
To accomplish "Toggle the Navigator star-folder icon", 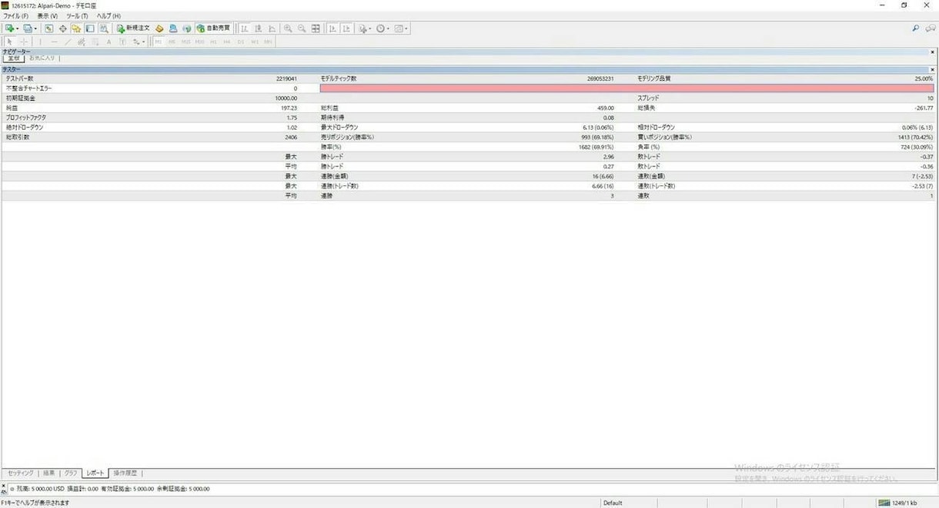I will coord(76,28).
